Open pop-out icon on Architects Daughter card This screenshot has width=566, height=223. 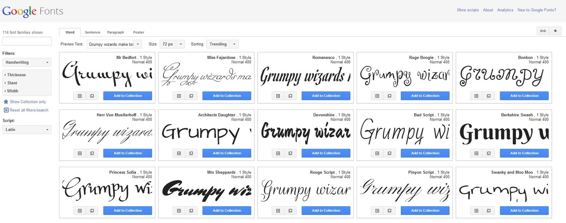click(x=191, y=153)
